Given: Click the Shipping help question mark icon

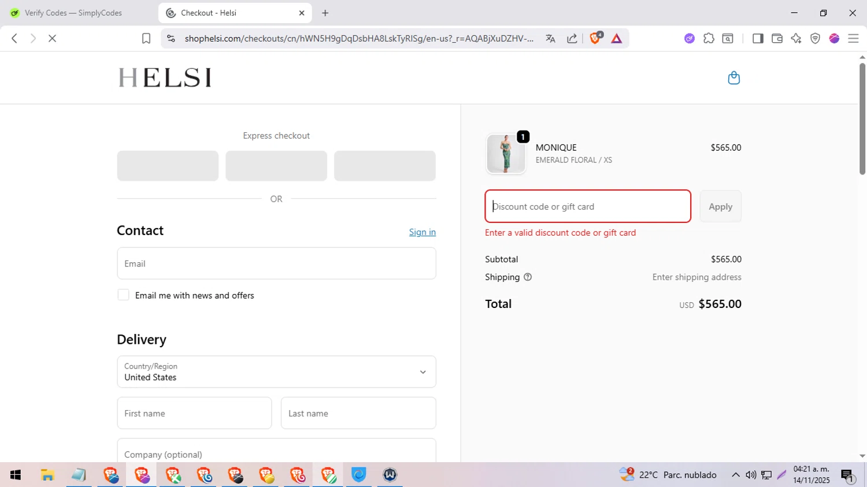Looking at the screenshot, I should (x=528, y=277).
